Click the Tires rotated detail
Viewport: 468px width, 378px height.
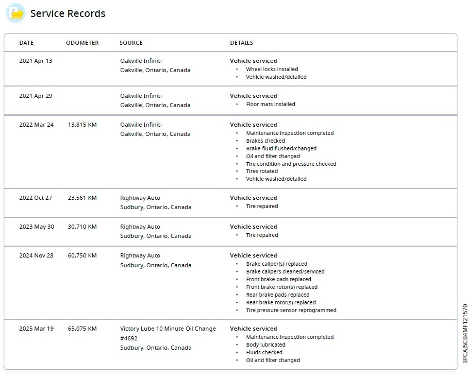pyautogui.click(x=262, y=171)
